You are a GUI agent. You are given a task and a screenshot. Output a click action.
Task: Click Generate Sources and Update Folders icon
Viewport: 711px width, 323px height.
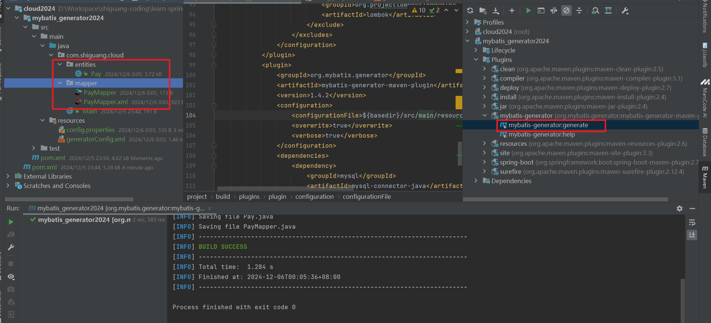click(483, 11)
